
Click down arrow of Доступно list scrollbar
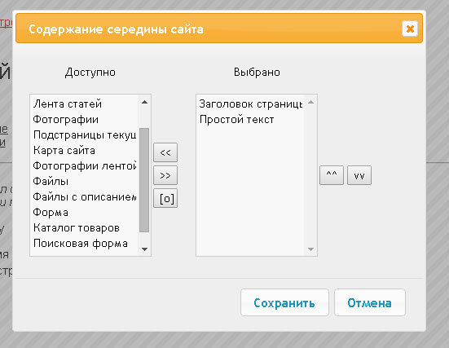click(x=144, y=249)
